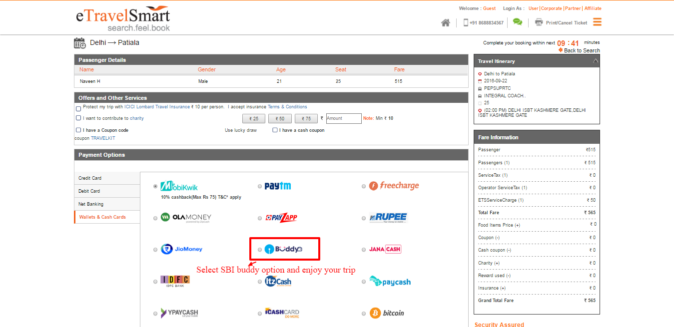Select the IDFC Bank radio button

point(155,282)
